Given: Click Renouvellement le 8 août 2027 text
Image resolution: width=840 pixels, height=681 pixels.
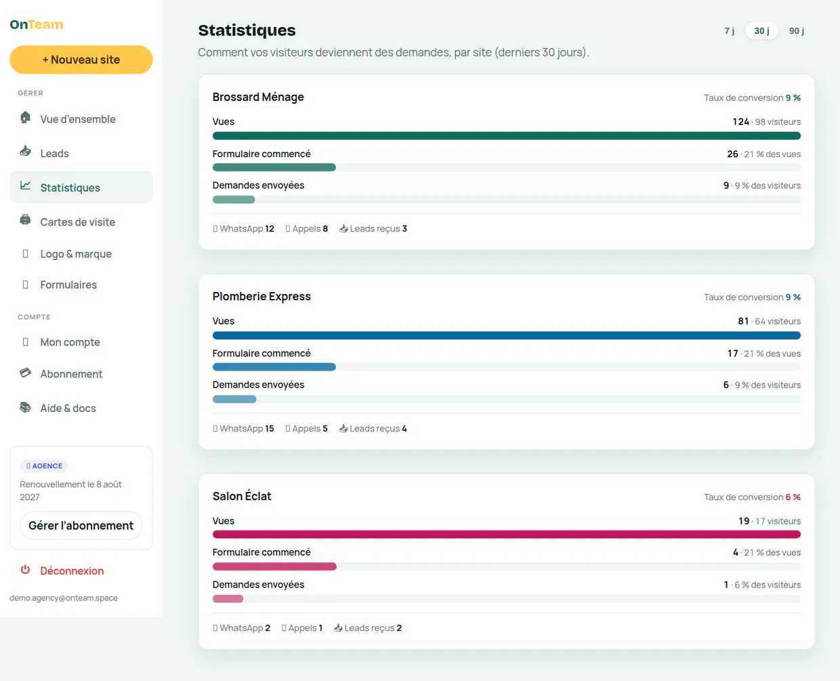Looking at the screenshot, I should point(71,491).
